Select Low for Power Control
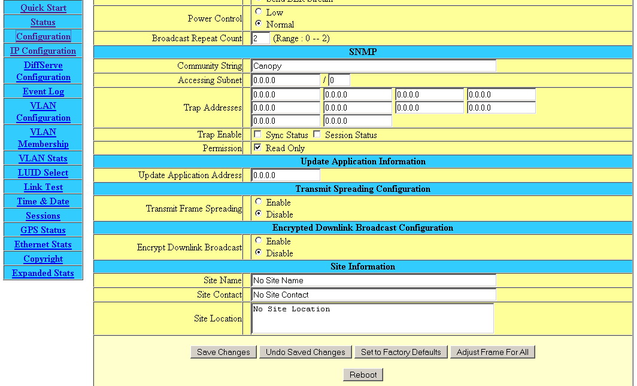This screenshot has height=386, width=637. [x=259, y=11]
